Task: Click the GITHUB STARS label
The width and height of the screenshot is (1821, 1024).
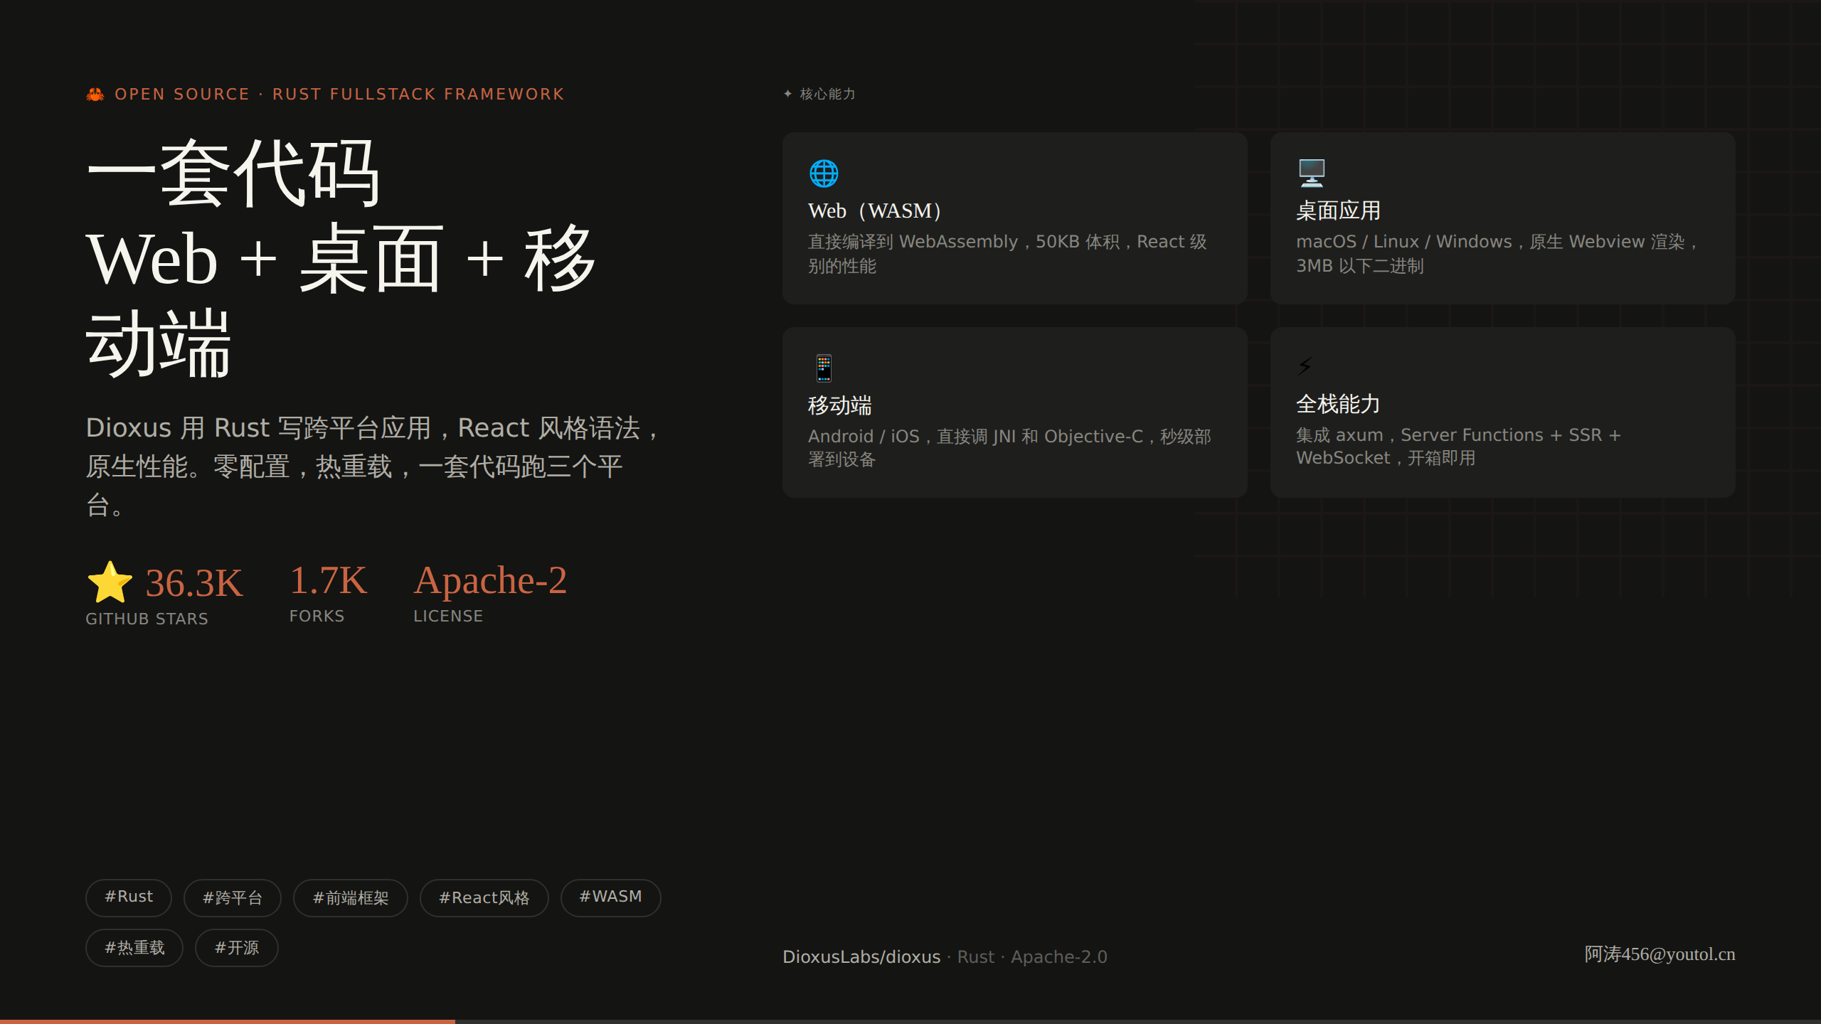Action: point(147,619)
